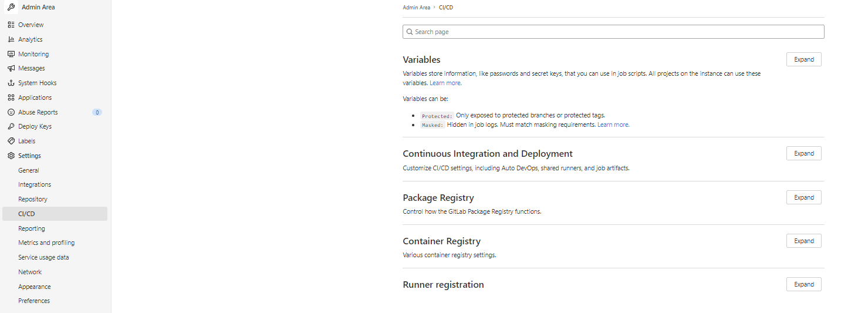Click the Search page input field

coord(613,32)
